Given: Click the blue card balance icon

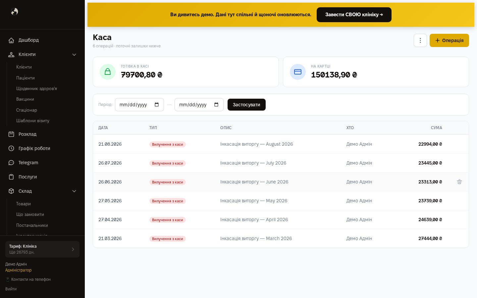Looking at the screenshot, I should tap(298, 72).
